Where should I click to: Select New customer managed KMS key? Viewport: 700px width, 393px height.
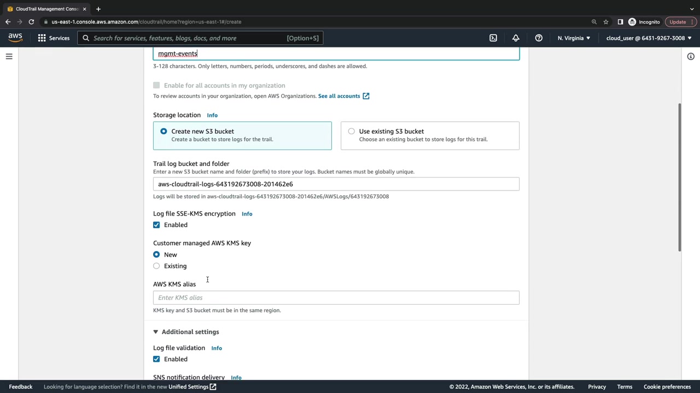(156, 254)
